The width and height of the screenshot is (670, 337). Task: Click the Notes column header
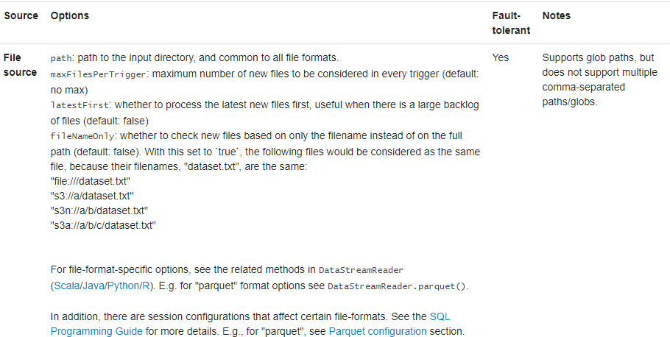(x=556, y=15)
